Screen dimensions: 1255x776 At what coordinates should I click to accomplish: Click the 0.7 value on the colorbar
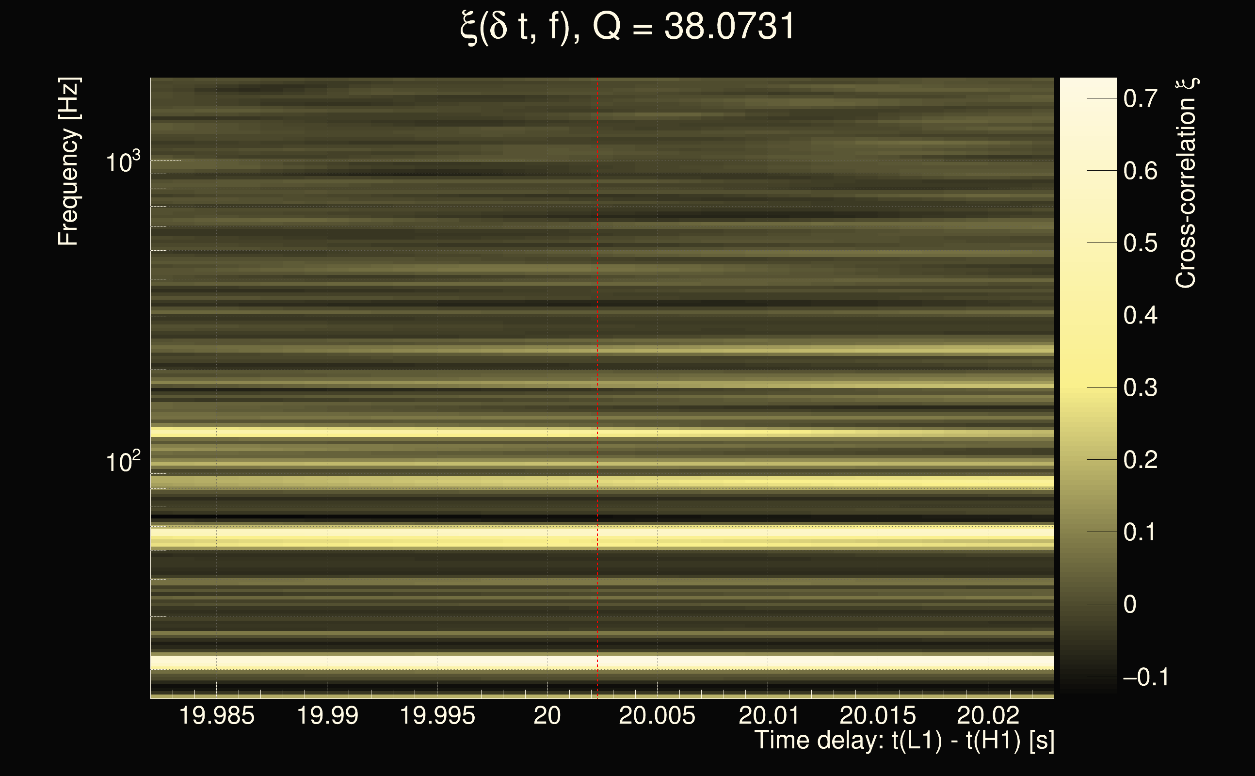tap(1140, 98)
